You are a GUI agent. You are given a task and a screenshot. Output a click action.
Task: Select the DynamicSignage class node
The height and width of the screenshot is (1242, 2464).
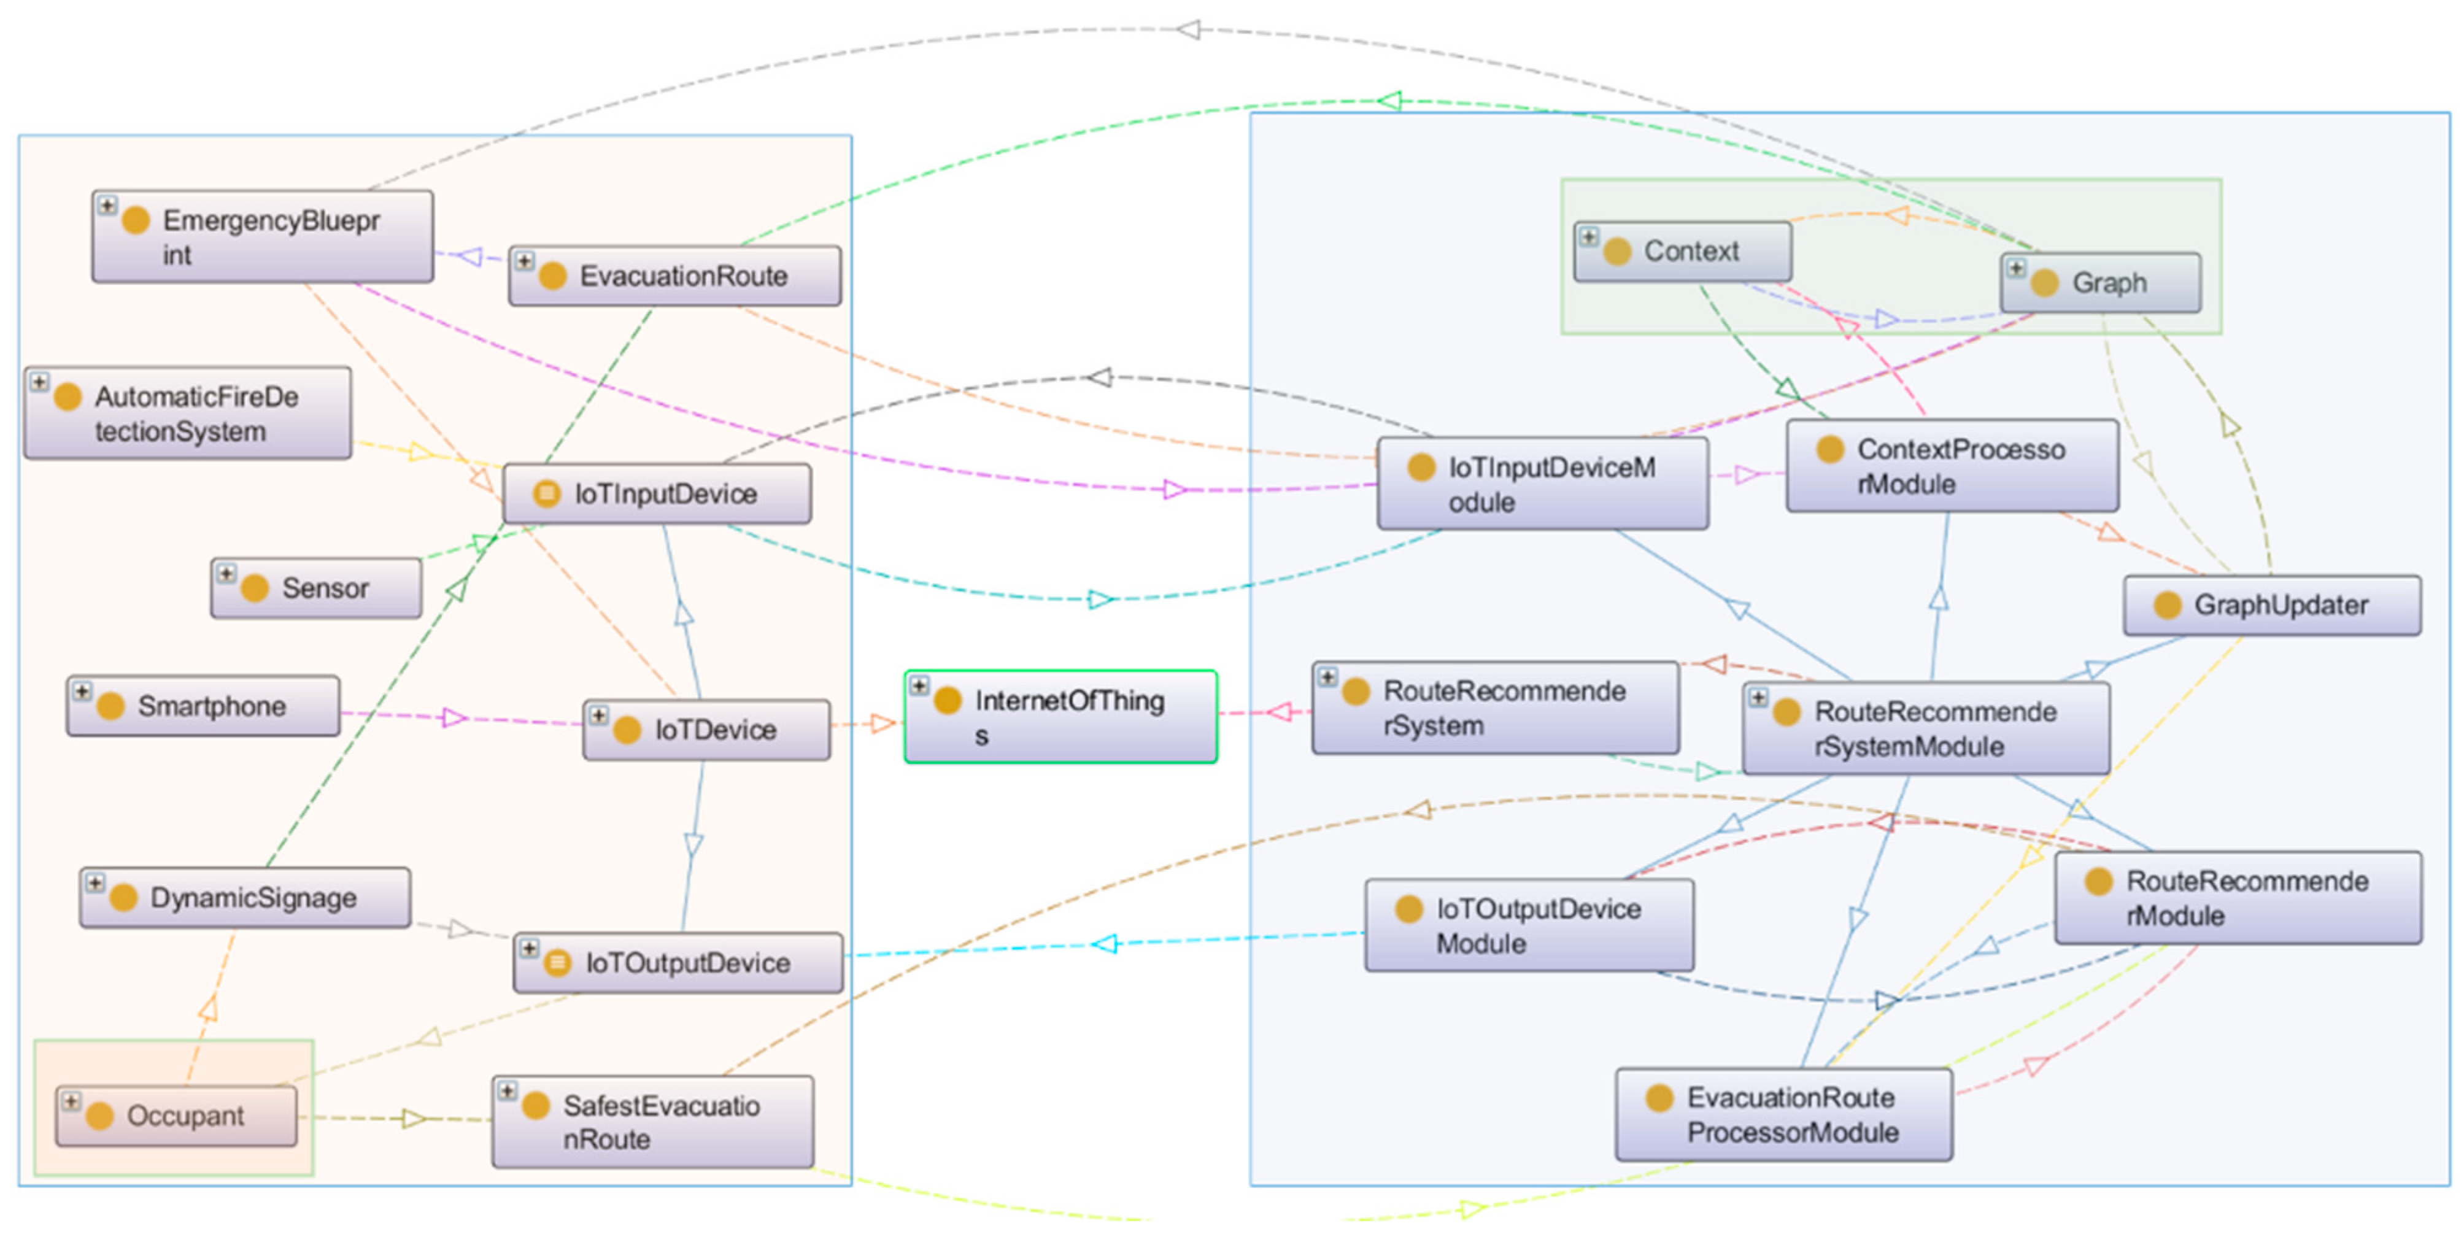click(x=252, y=898)
